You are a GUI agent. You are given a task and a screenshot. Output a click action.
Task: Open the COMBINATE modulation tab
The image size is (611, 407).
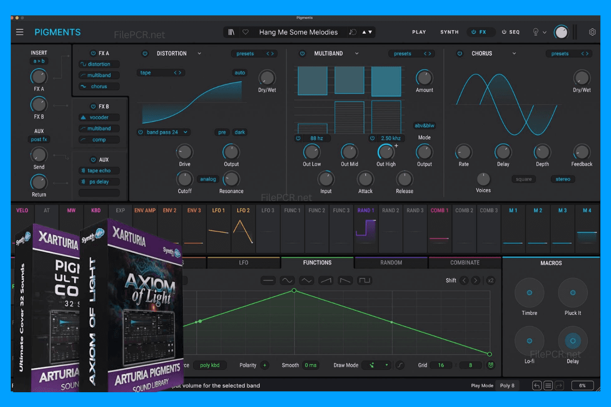(465, 263)
